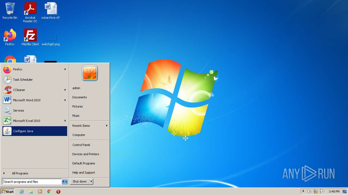Launch Microsoft Excel 2010 from Start menu
The image size is (348, 195).
pos(35,121)
